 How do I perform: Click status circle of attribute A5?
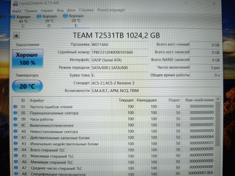(16, 156)
